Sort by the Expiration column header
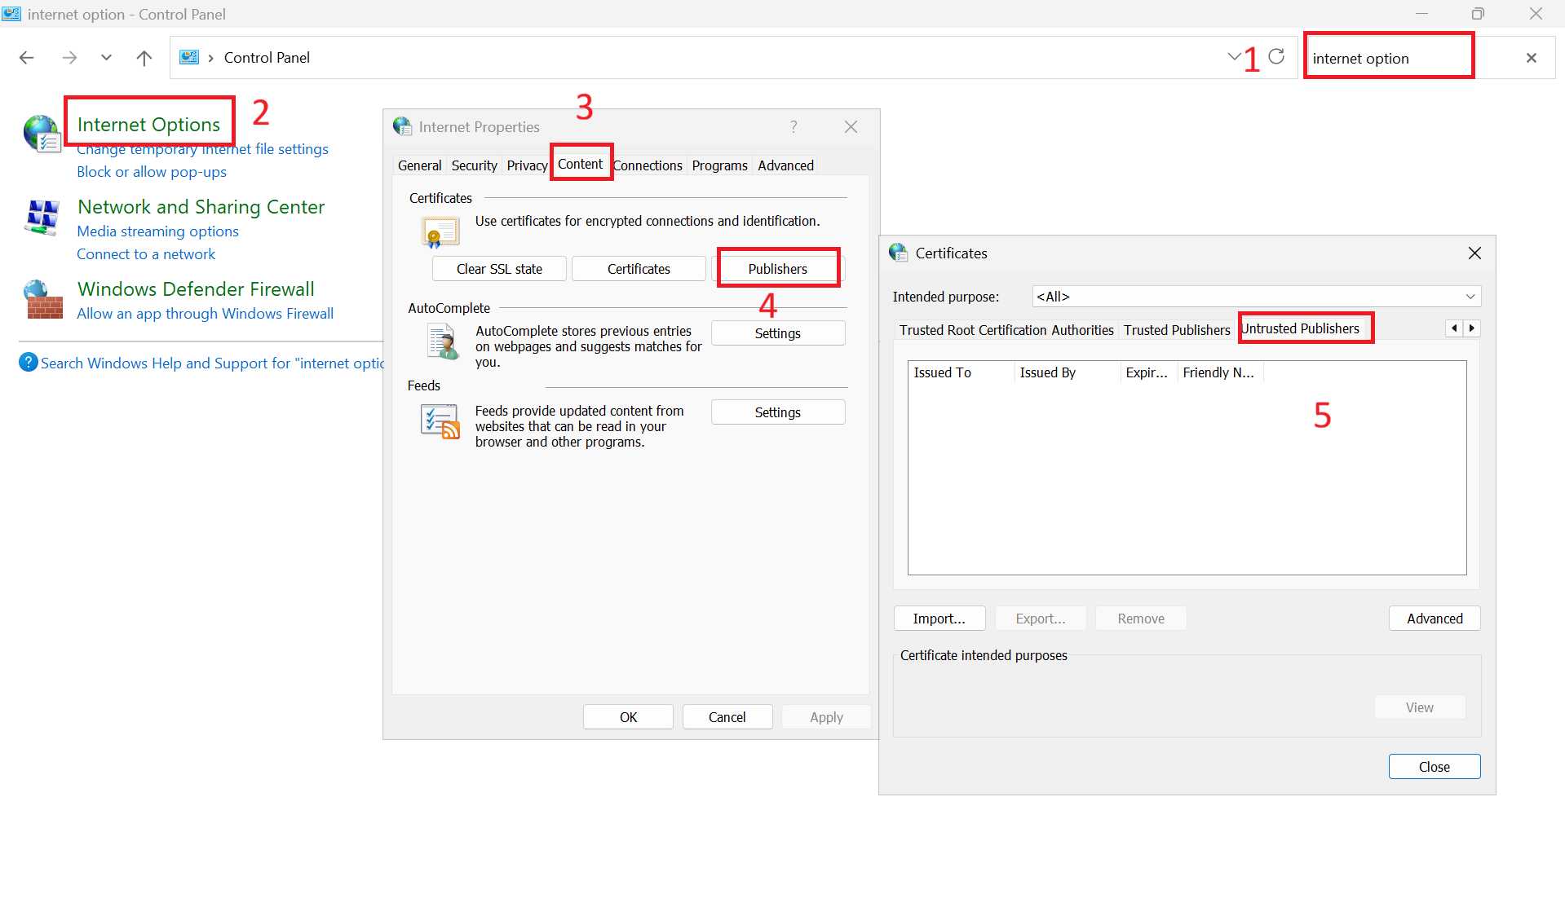 [1149, 372]
